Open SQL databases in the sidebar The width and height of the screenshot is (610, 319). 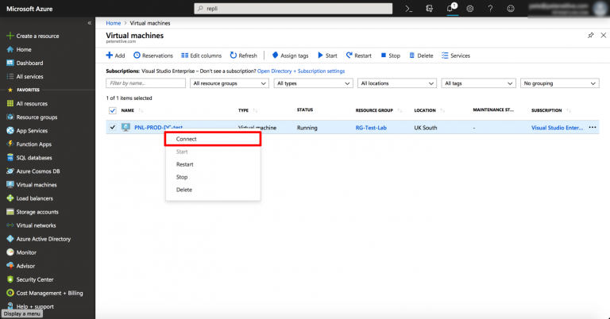pyautogui.click(x=29, y=158)
